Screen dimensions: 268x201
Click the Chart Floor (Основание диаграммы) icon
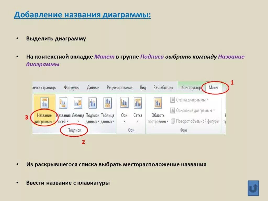click(172, 110)
